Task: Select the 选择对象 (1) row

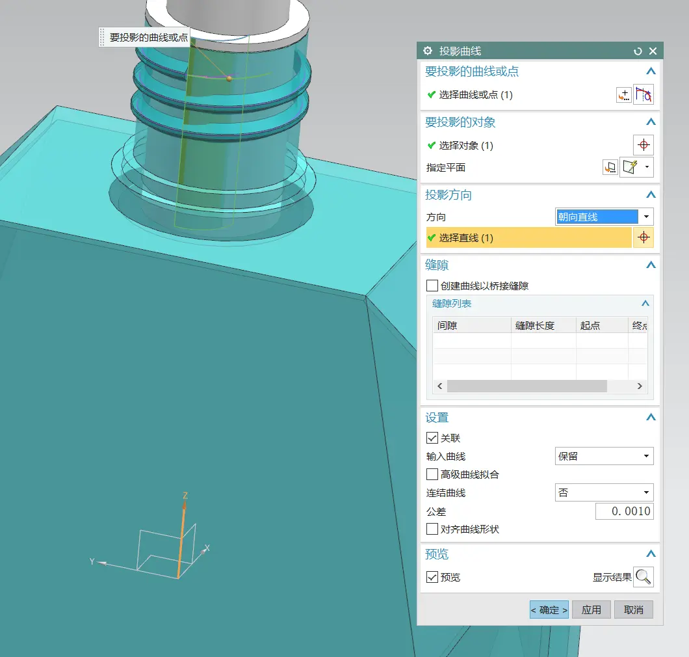Action: 528,145
